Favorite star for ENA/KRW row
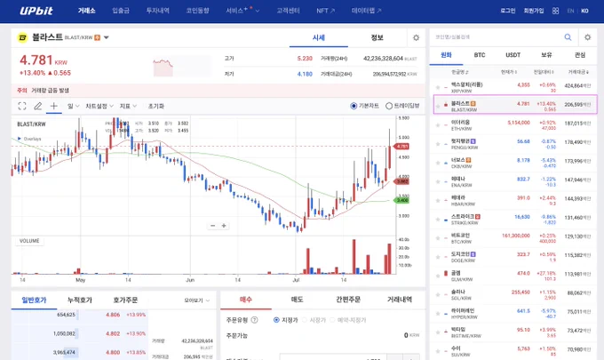The height and width of the screenshot is (360, 604). pos(438,181)
